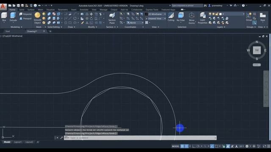Viewport: 271px width, 152px height.
Task: Click the layer color white swatch
Action: pyautogui.click(x=220, y=14)
